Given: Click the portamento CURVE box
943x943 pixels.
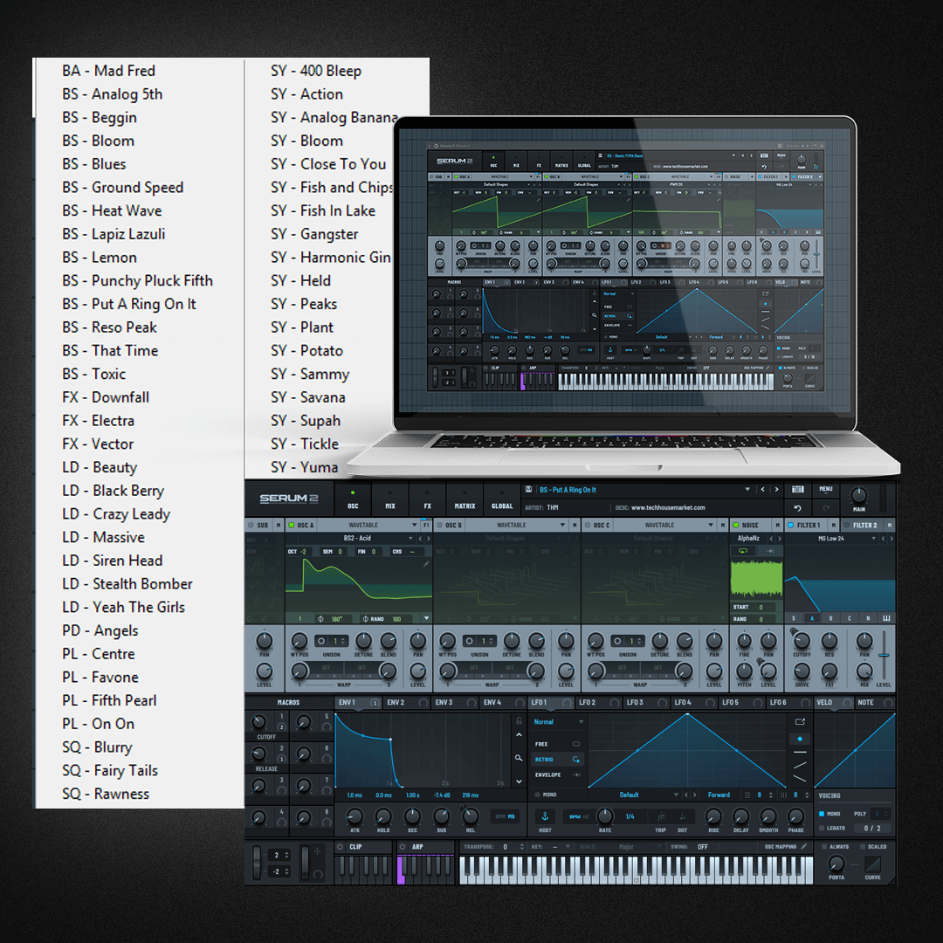Looking at the screenshot, I should [x=872, y=864].
